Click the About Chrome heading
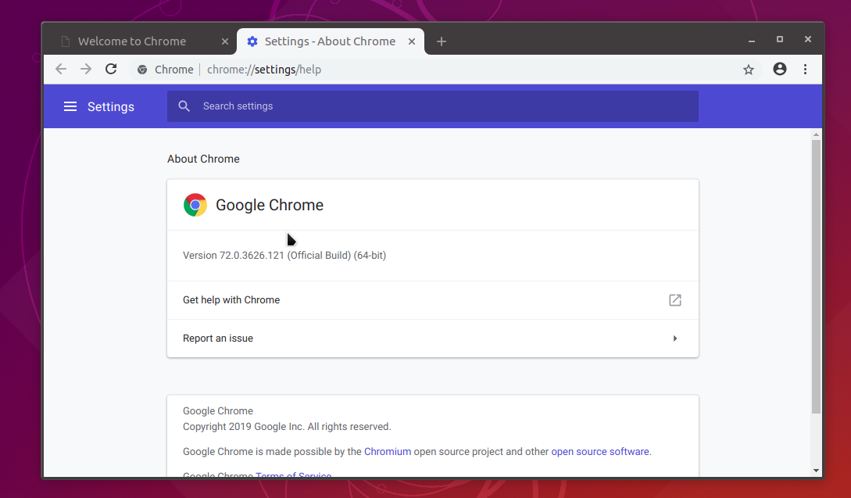The image size is (851, 498). tap(203, 159)
